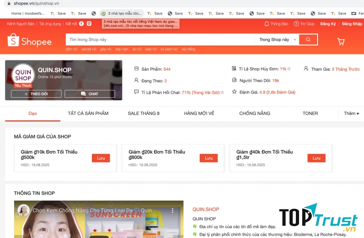Click the QUIN SHOP avatar logo
Screen dimensions: 364x238
click(x=23, y=75)
